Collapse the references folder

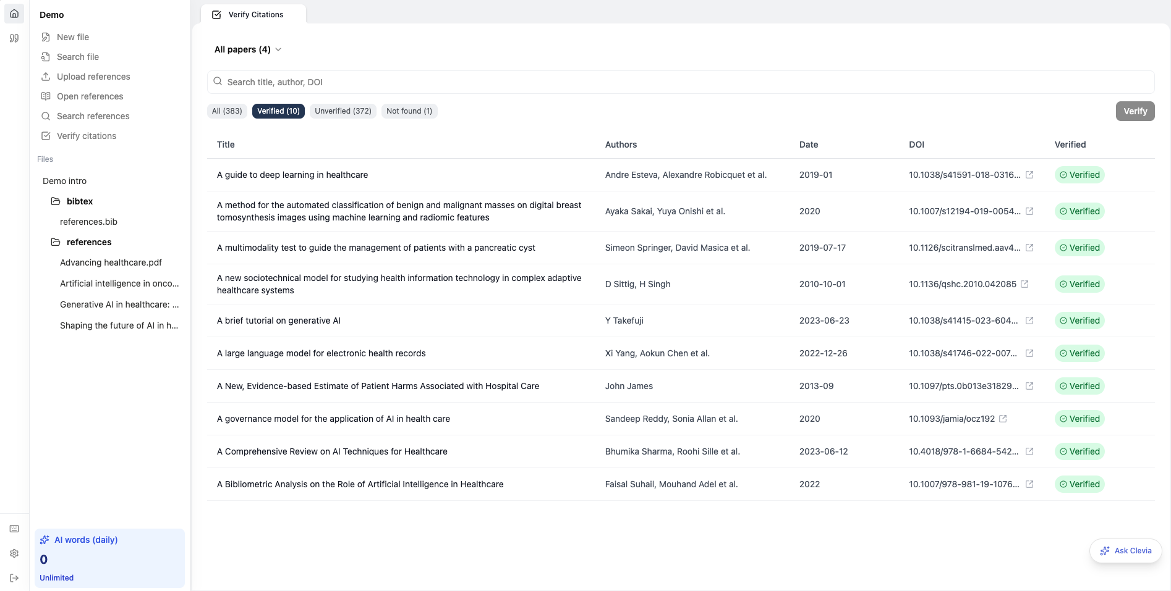tap(88, 241)
